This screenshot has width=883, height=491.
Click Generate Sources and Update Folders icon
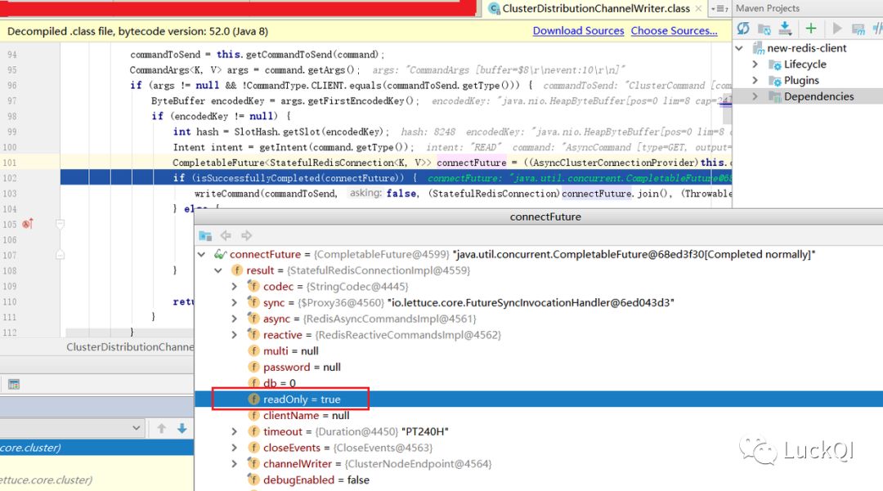(x=764, y=29)
